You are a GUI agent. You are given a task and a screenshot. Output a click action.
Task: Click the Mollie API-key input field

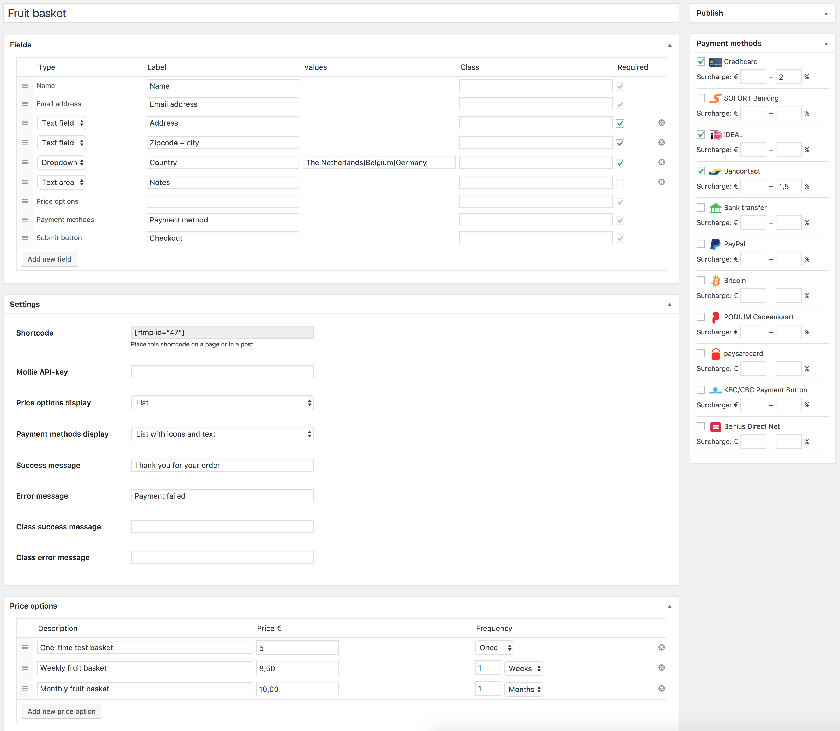222,371
